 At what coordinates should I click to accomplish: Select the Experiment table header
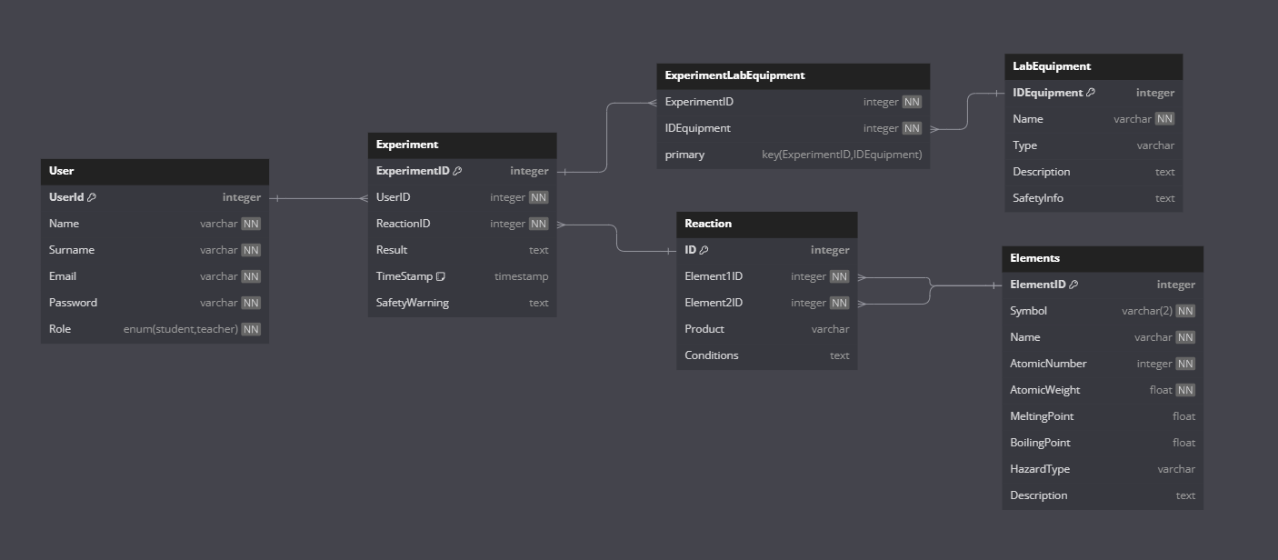click(x=462, y=145)
